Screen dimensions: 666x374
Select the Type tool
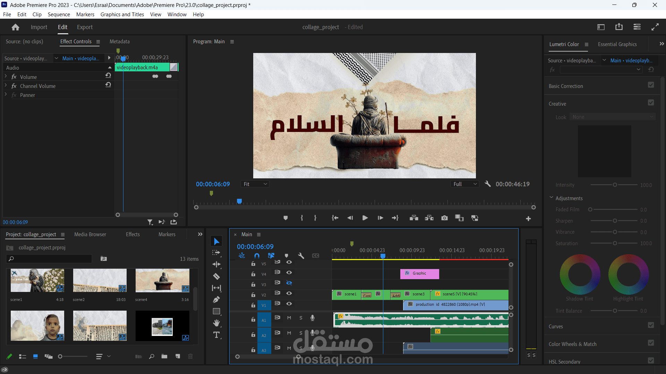pos(216,335)
